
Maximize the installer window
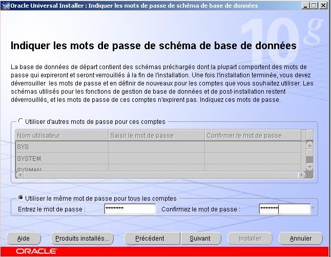click(314, 5)
